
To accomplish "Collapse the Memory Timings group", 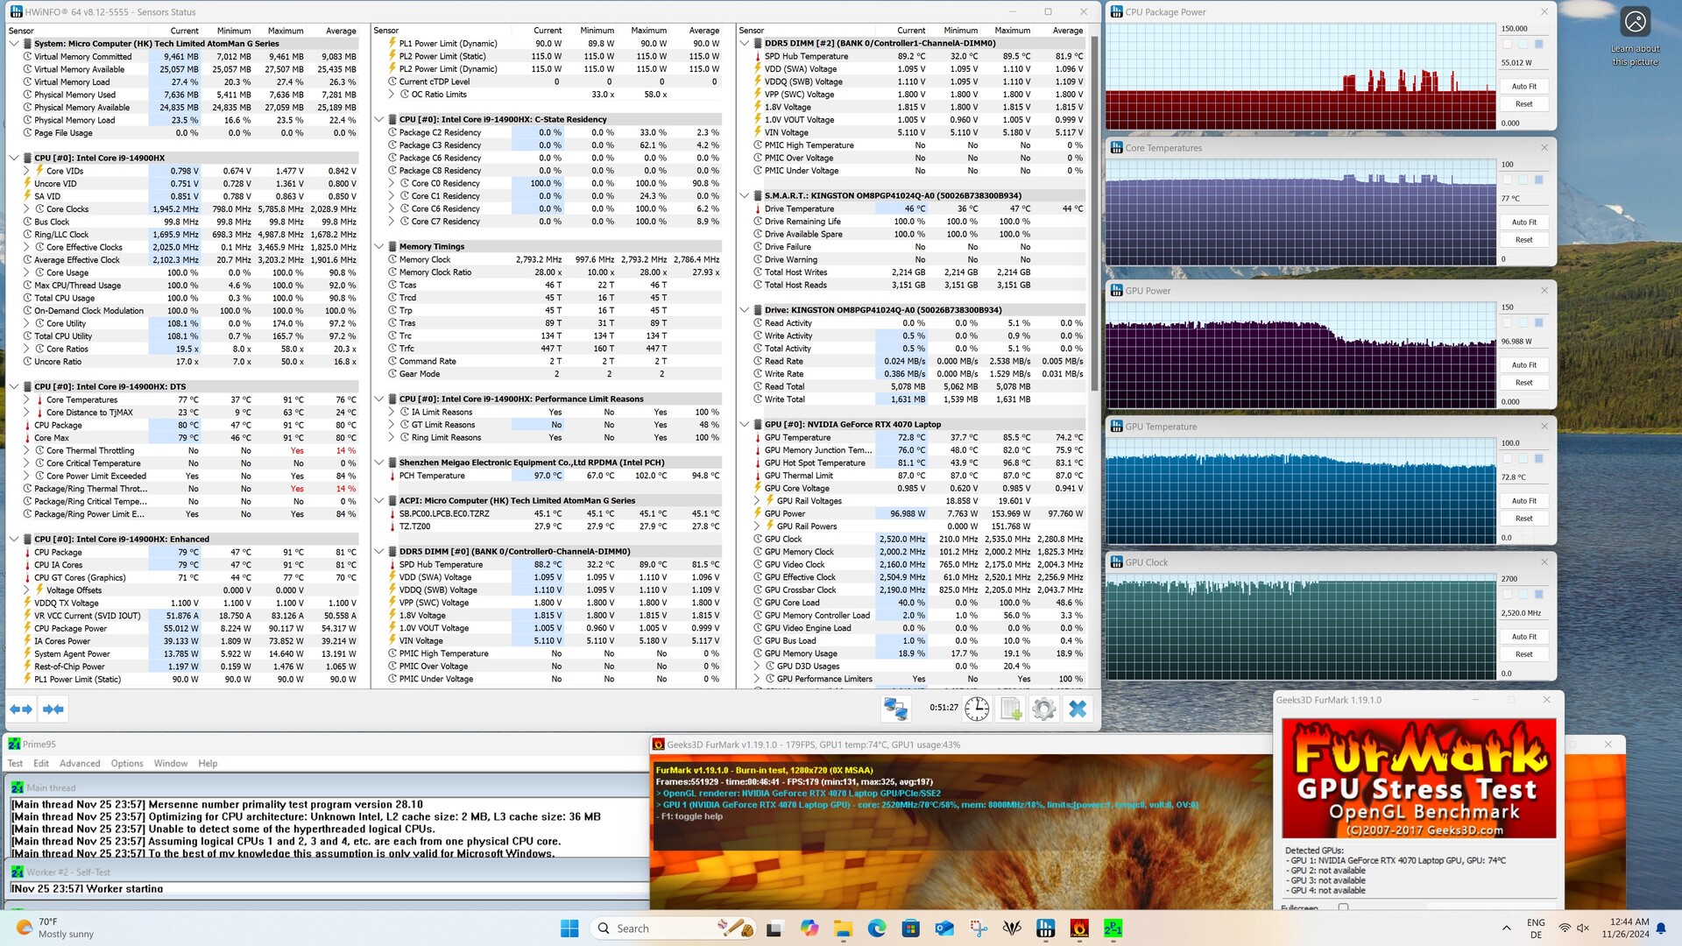I will pyautogui.click(x=379, y=247).
